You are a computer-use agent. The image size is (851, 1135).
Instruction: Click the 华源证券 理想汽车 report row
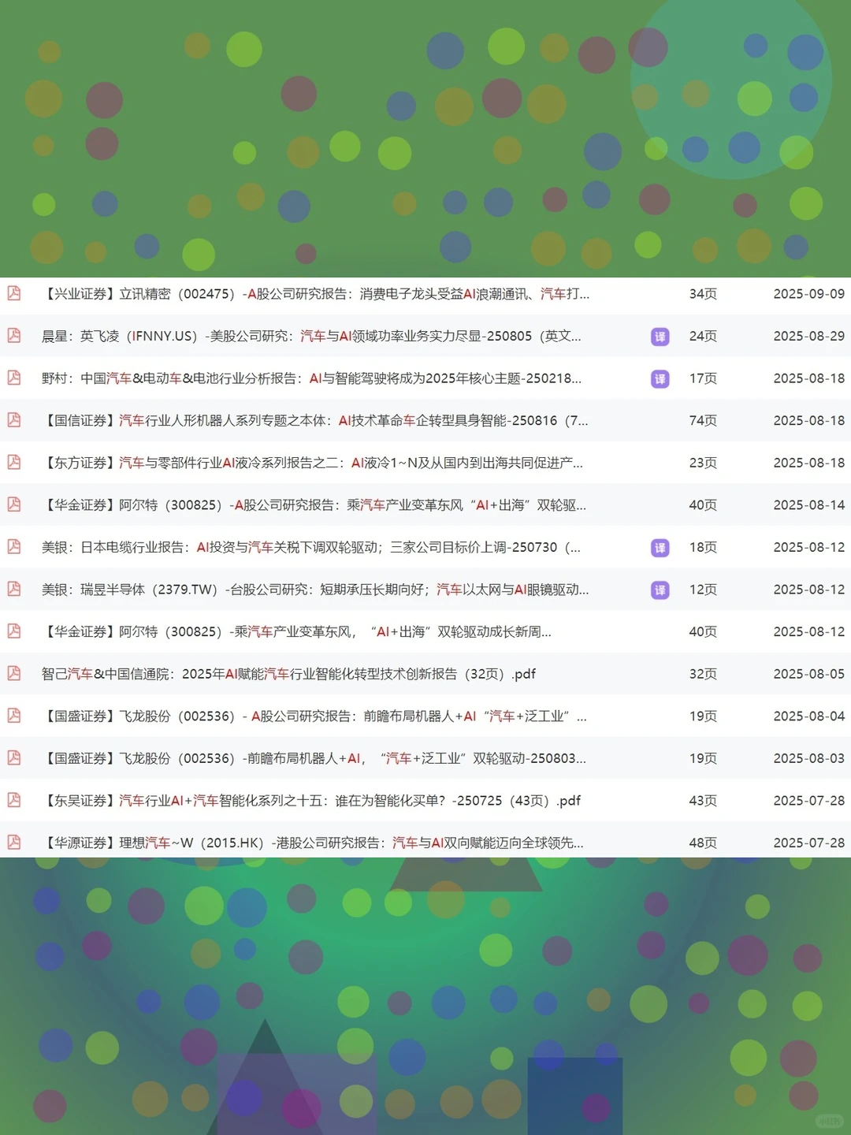(x=315, y=843)
